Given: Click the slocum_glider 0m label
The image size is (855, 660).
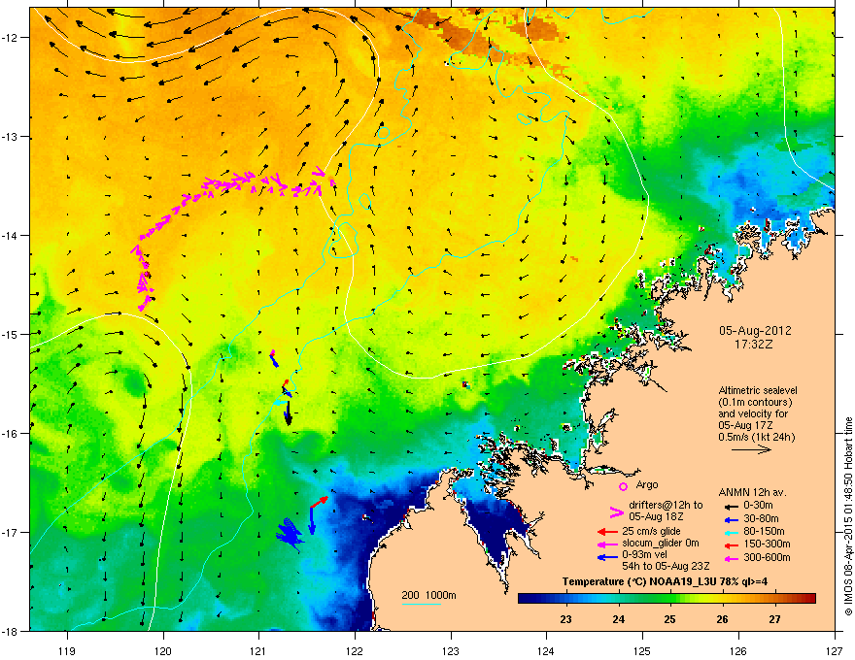Looking at the screenshot, I should tap(660, 544).
